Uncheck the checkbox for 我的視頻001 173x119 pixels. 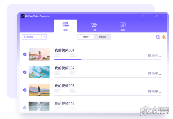point(25,54)
